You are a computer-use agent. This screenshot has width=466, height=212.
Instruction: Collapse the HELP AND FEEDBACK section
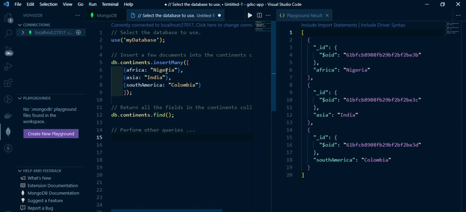click(x=20, y=171)
